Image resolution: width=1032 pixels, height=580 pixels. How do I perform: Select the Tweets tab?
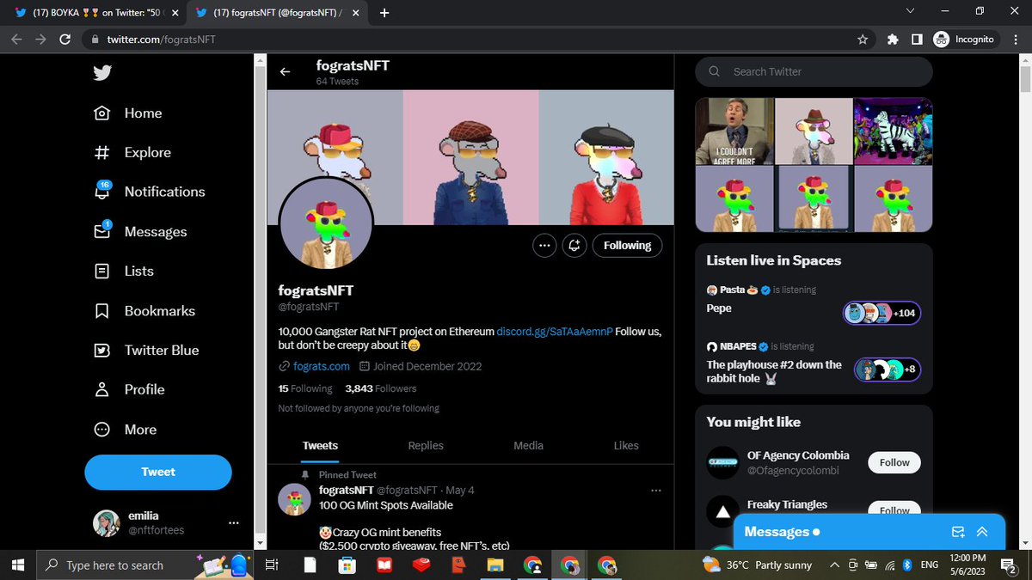click(x=320, y=445)
